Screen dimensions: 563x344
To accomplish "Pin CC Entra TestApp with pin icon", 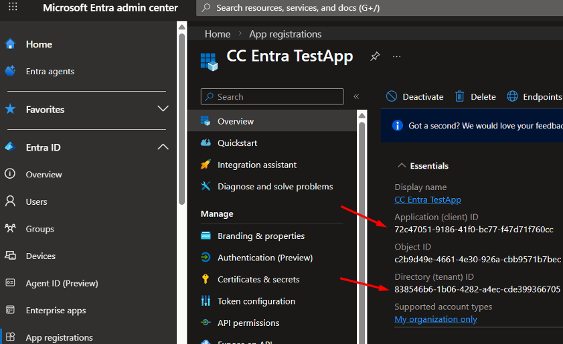I will (x=375, y=57).
